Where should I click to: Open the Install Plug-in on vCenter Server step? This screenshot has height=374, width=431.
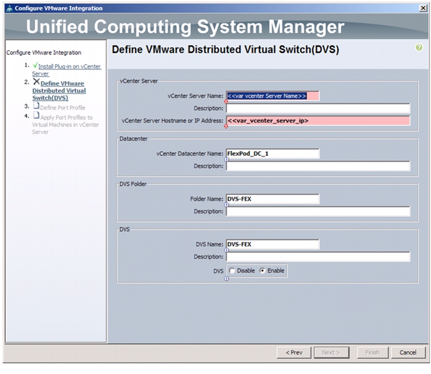66,70
